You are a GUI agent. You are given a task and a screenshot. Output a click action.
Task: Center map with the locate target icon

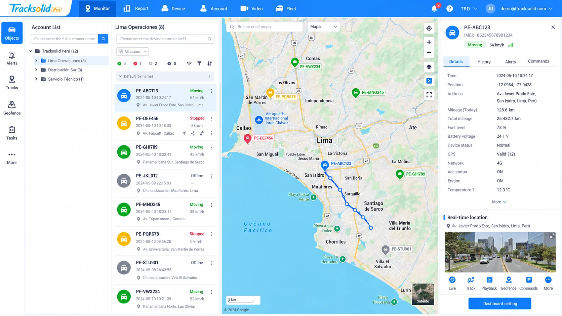point(429,29)
